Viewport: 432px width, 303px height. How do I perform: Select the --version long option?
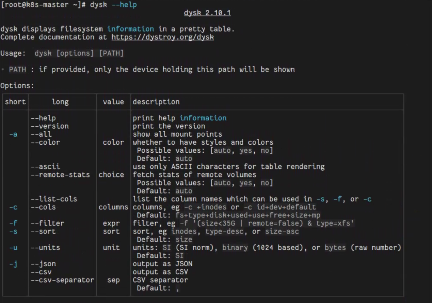click(x=50, y=126)
